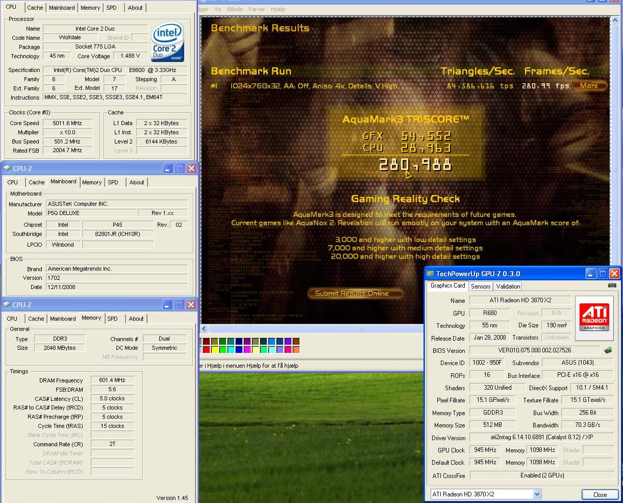
Task: Click the memory Type value 'DDR3'
Action: pos(59,339)
